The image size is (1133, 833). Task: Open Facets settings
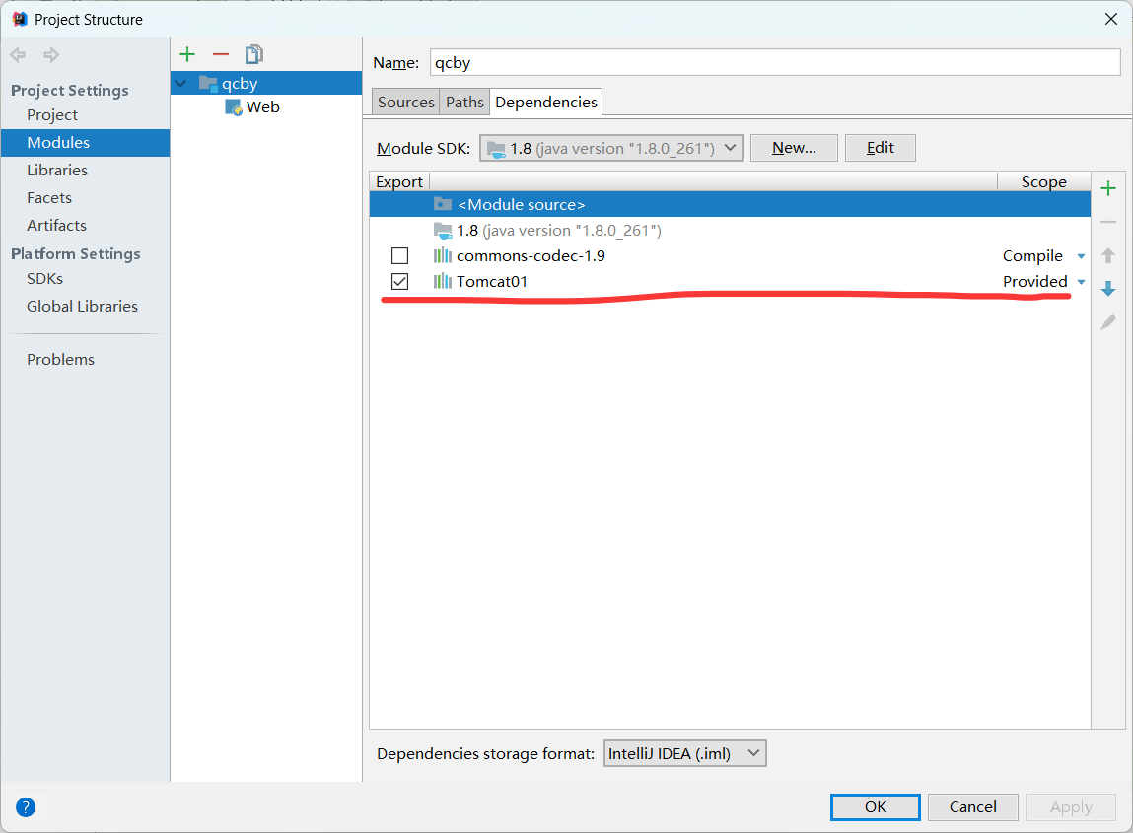click(49, 197)
